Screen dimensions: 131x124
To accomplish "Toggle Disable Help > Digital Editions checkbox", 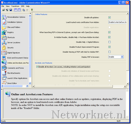I will point(109,42).
